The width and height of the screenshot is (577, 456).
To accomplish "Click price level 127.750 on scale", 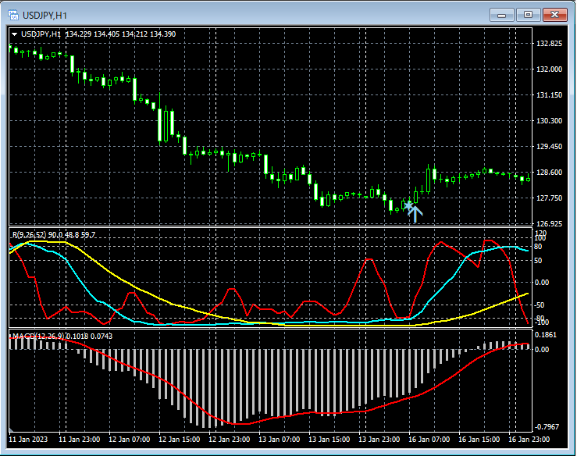I will pyautogui.click(x=550, y=198).
